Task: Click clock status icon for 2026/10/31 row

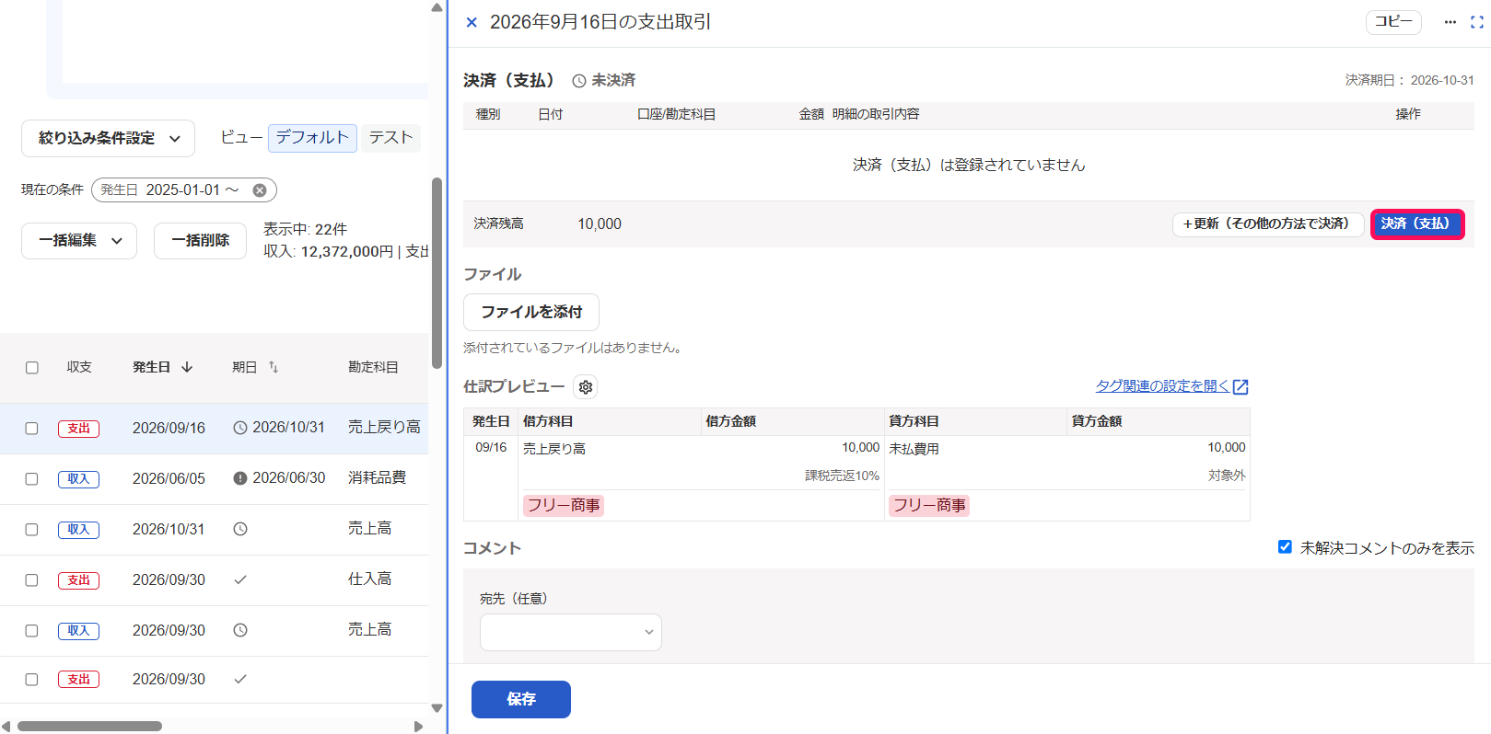Action: click(x=240, y=529)
